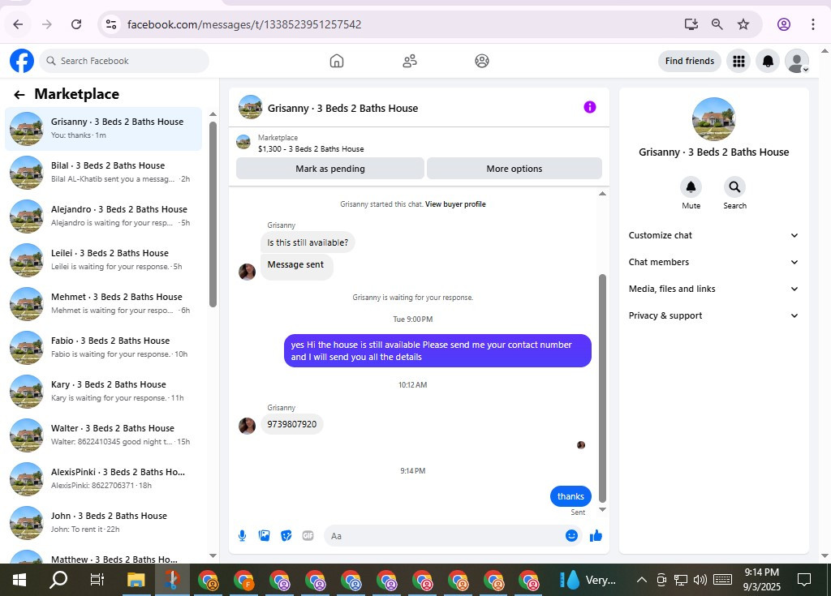The width and height of the screenshot is (831, 596).
Task: Open Fabio conversation in list
Action: [103, 348]
